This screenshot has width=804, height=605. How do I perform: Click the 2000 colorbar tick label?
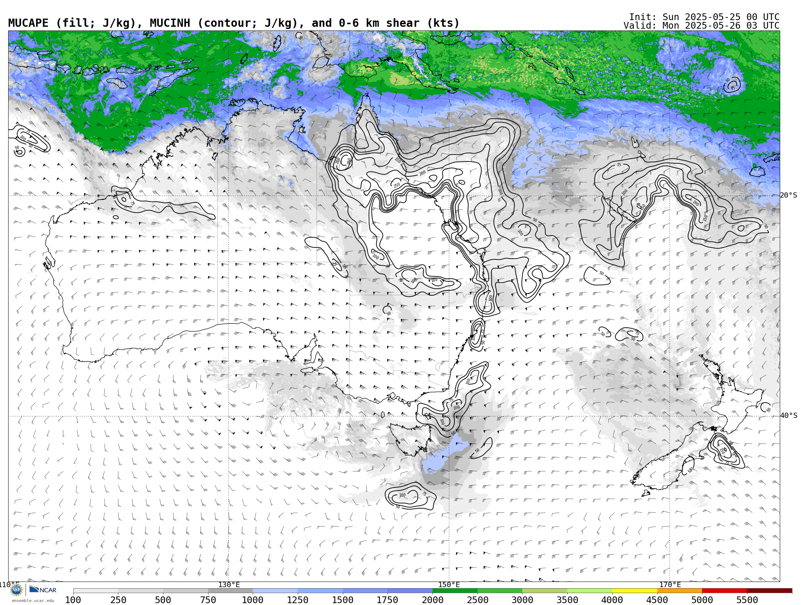point(433,600)
